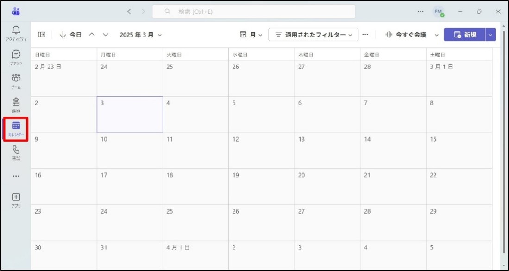This screenshot has height=271, width=509.
Task: Open the Calls phone icon
Action: pos(16,152)
